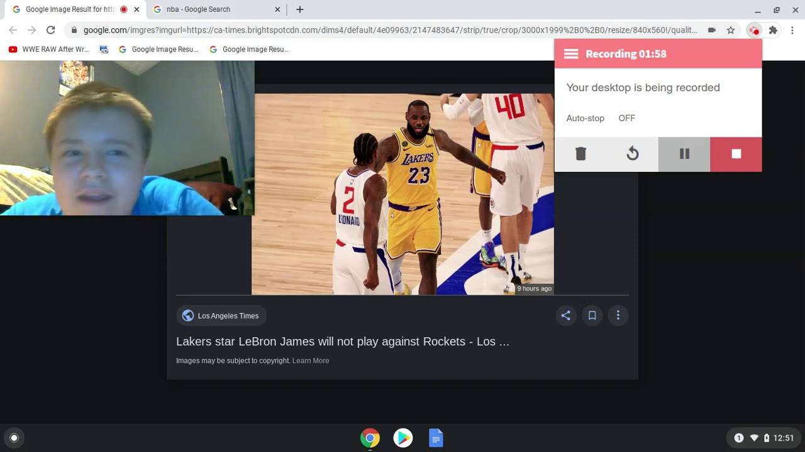This screenshot has height=452, width=805.
Task: Open the bookmark folder icon after WWE RAW
Action: coord(104,50)
